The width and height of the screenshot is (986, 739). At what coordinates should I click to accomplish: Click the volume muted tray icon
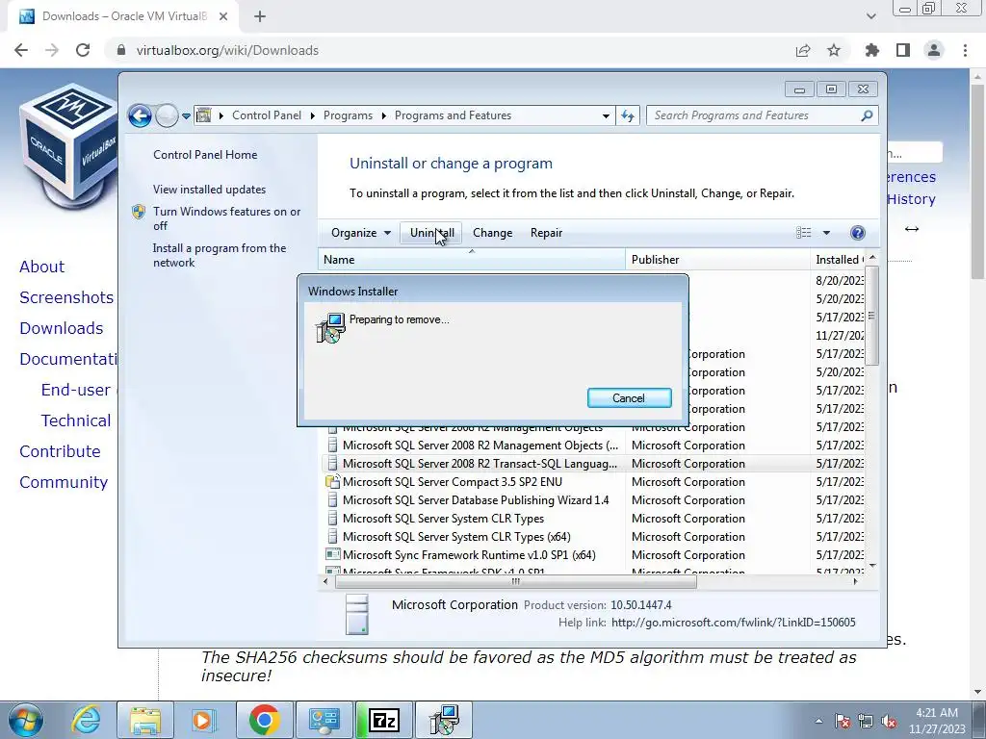pyautogui.click(x=889, y=722)
